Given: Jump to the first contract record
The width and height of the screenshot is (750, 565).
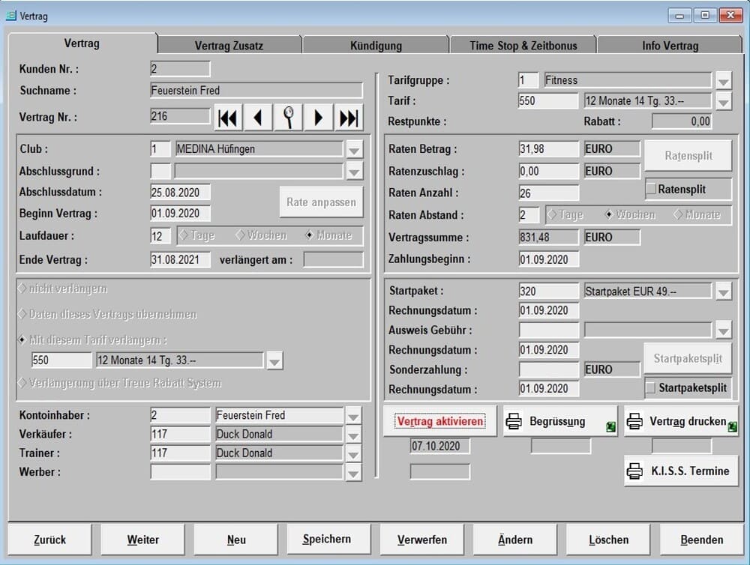Looking at the screenshot, I should coord(229,118).
